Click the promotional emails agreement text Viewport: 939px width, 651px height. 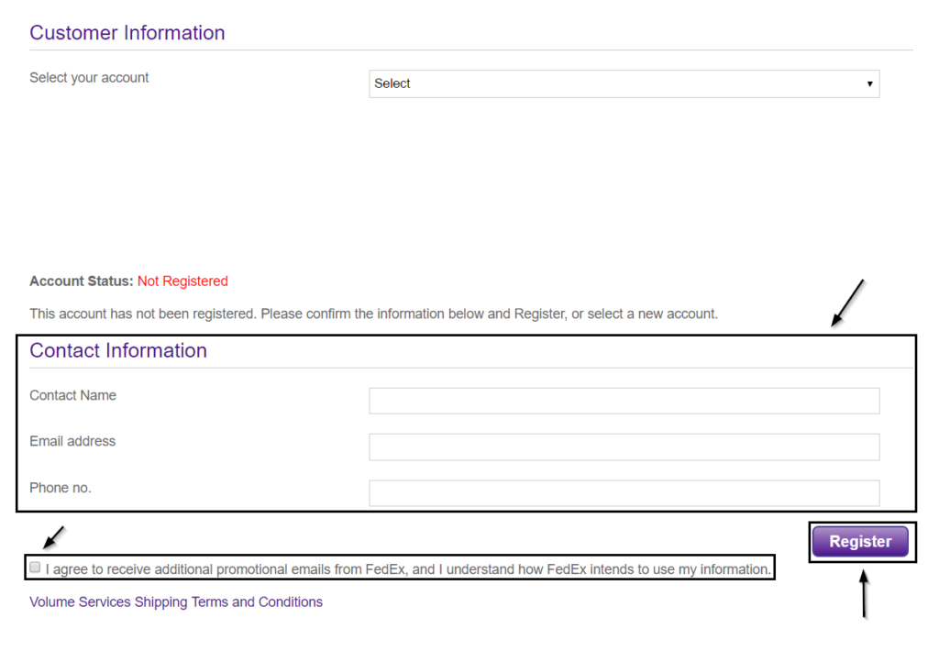point(408,569)
